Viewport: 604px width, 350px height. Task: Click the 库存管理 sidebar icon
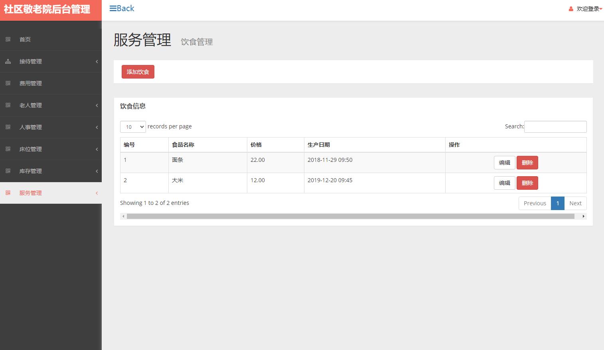(8, 171)
